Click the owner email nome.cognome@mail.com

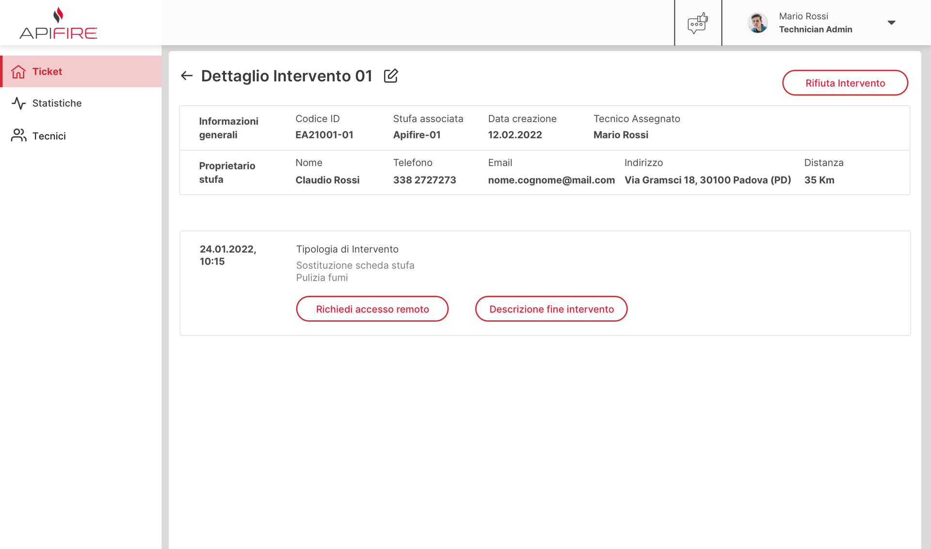[551, 180]
